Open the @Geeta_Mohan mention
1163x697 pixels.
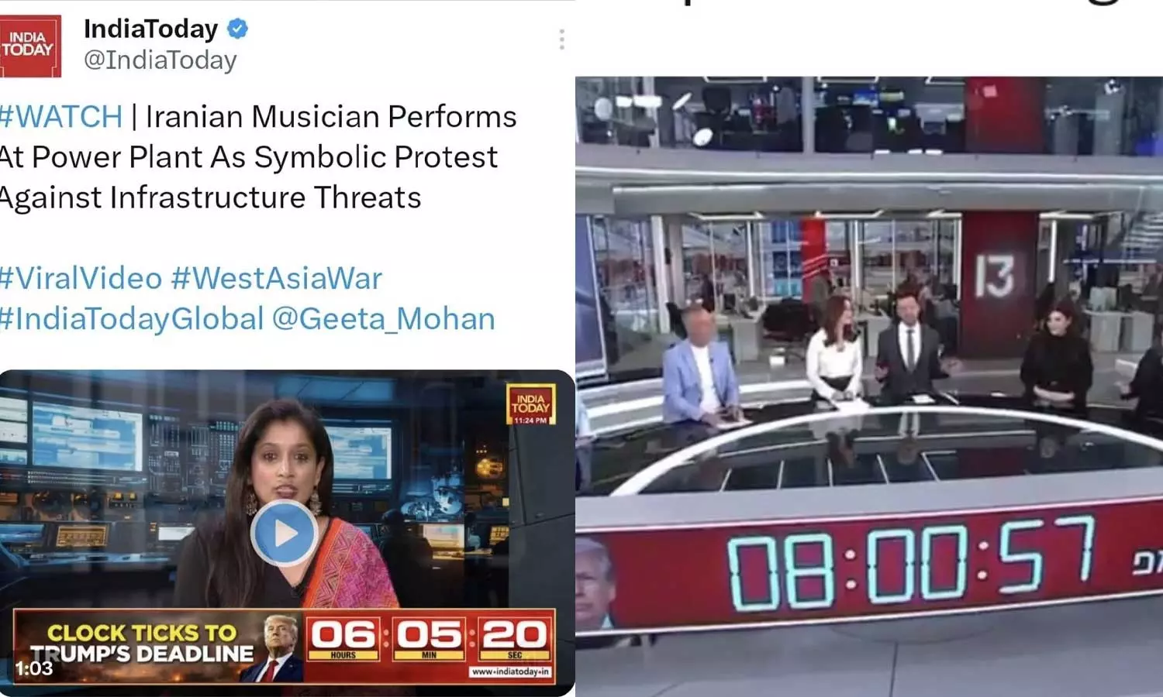pos(384,319)
